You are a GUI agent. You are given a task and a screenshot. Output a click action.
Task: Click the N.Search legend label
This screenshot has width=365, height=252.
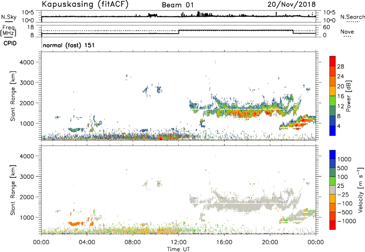[352, 17]
